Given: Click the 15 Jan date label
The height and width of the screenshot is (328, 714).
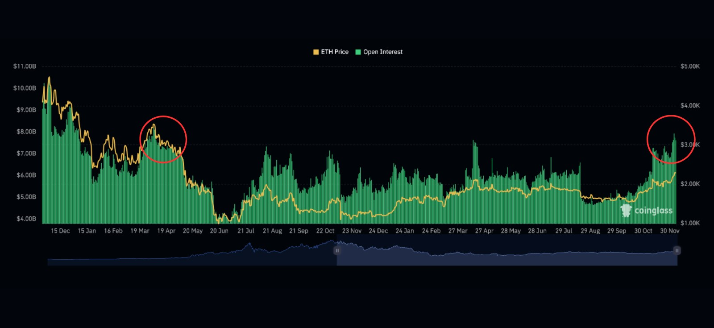Looking at the screenshot, I should click(x=87, y=231).
